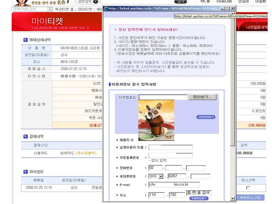Click the 이용자정보 필수 입력사항 heading
This screenshot has height=204, width=272.
(134, 84)
